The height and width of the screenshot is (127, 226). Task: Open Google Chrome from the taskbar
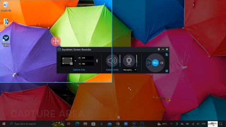tap(118, 124)
